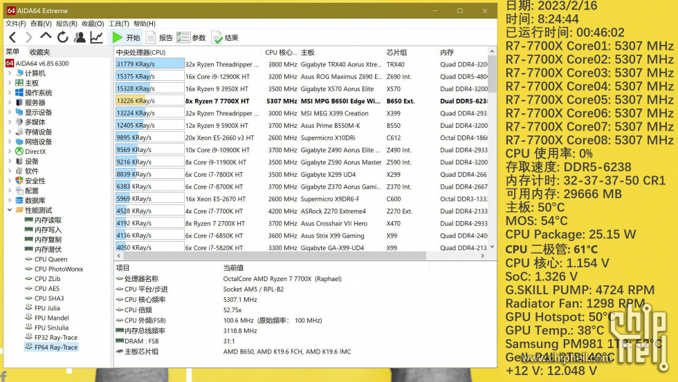Expand the 操作系统 tree node

10,93
